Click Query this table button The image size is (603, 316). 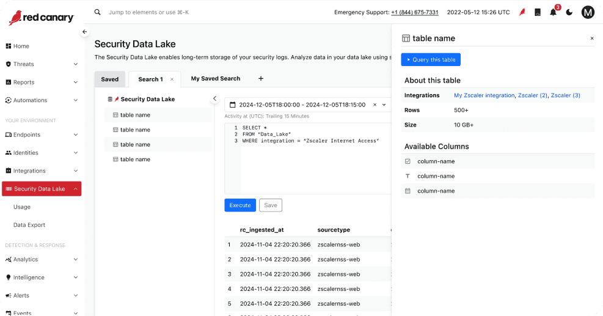tap(431, 60)
